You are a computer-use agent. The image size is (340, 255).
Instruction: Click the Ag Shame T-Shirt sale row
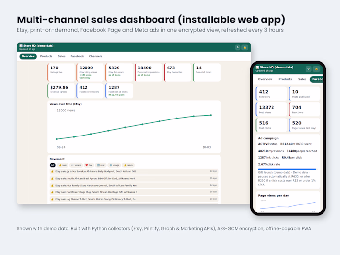[x=134, y=199]
